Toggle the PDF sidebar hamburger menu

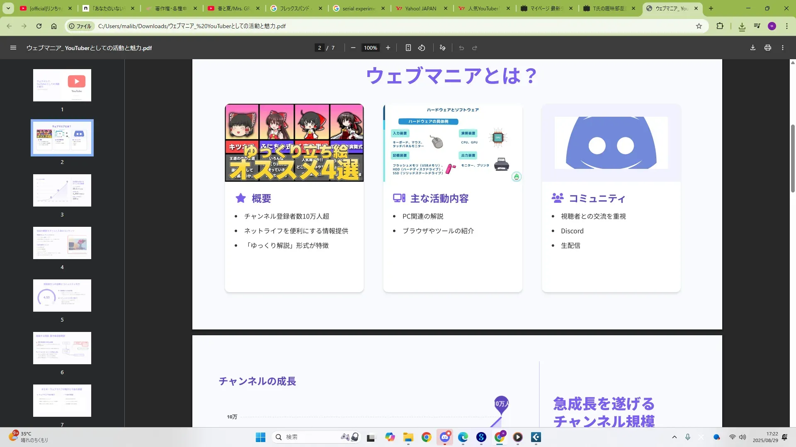13,48
